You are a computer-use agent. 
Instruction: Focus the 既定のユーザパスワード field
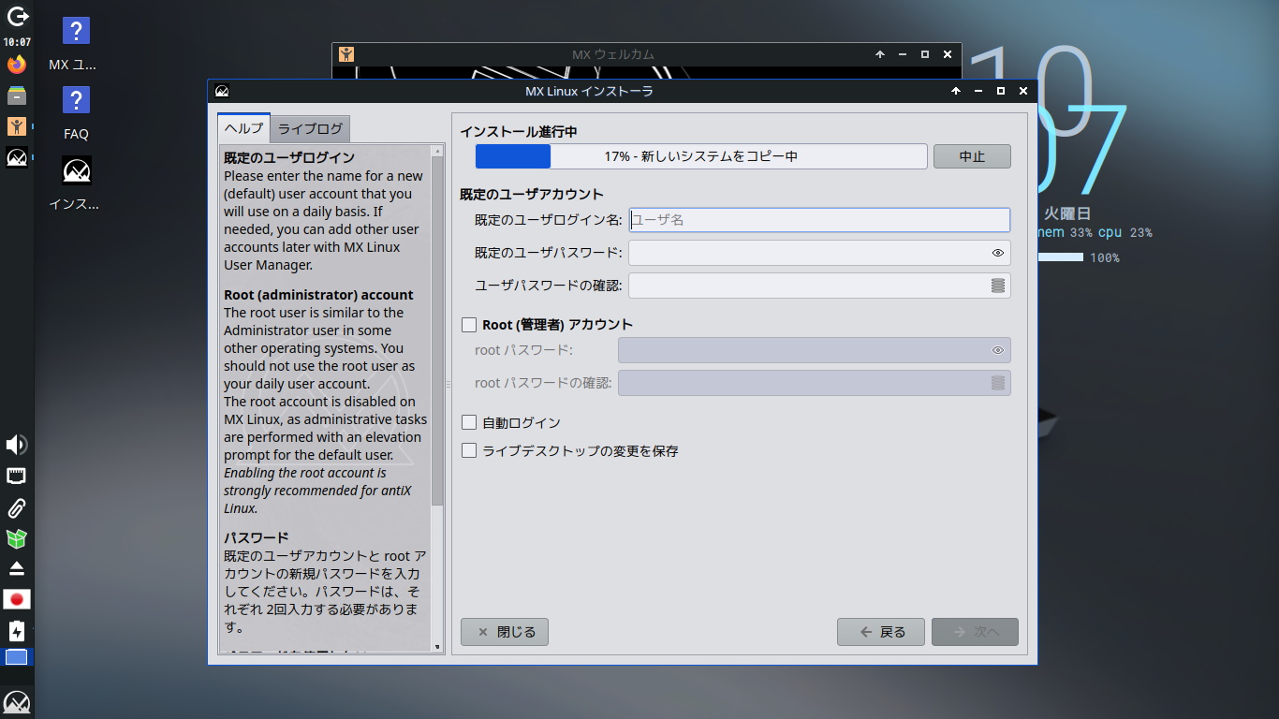coord(819,253)
